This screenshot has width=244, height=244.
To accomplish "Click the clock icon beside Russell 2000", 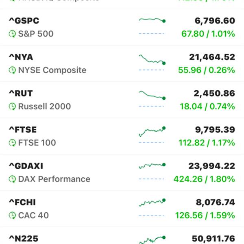I will pyautogui.click(x=12, y=107).
